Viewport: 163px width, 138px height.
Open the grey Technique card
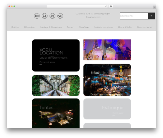tap(107, 109)
